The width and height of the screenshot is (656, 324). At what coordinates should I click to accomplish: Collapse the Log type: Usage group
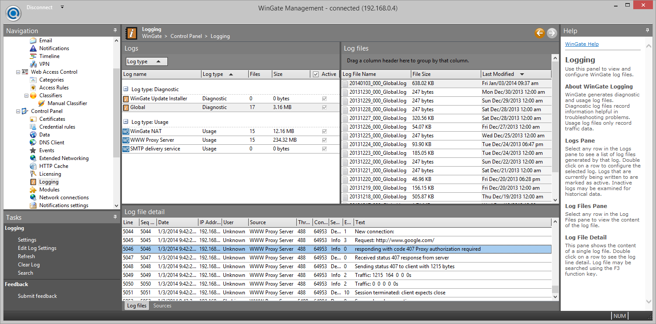tap(125, 122)
